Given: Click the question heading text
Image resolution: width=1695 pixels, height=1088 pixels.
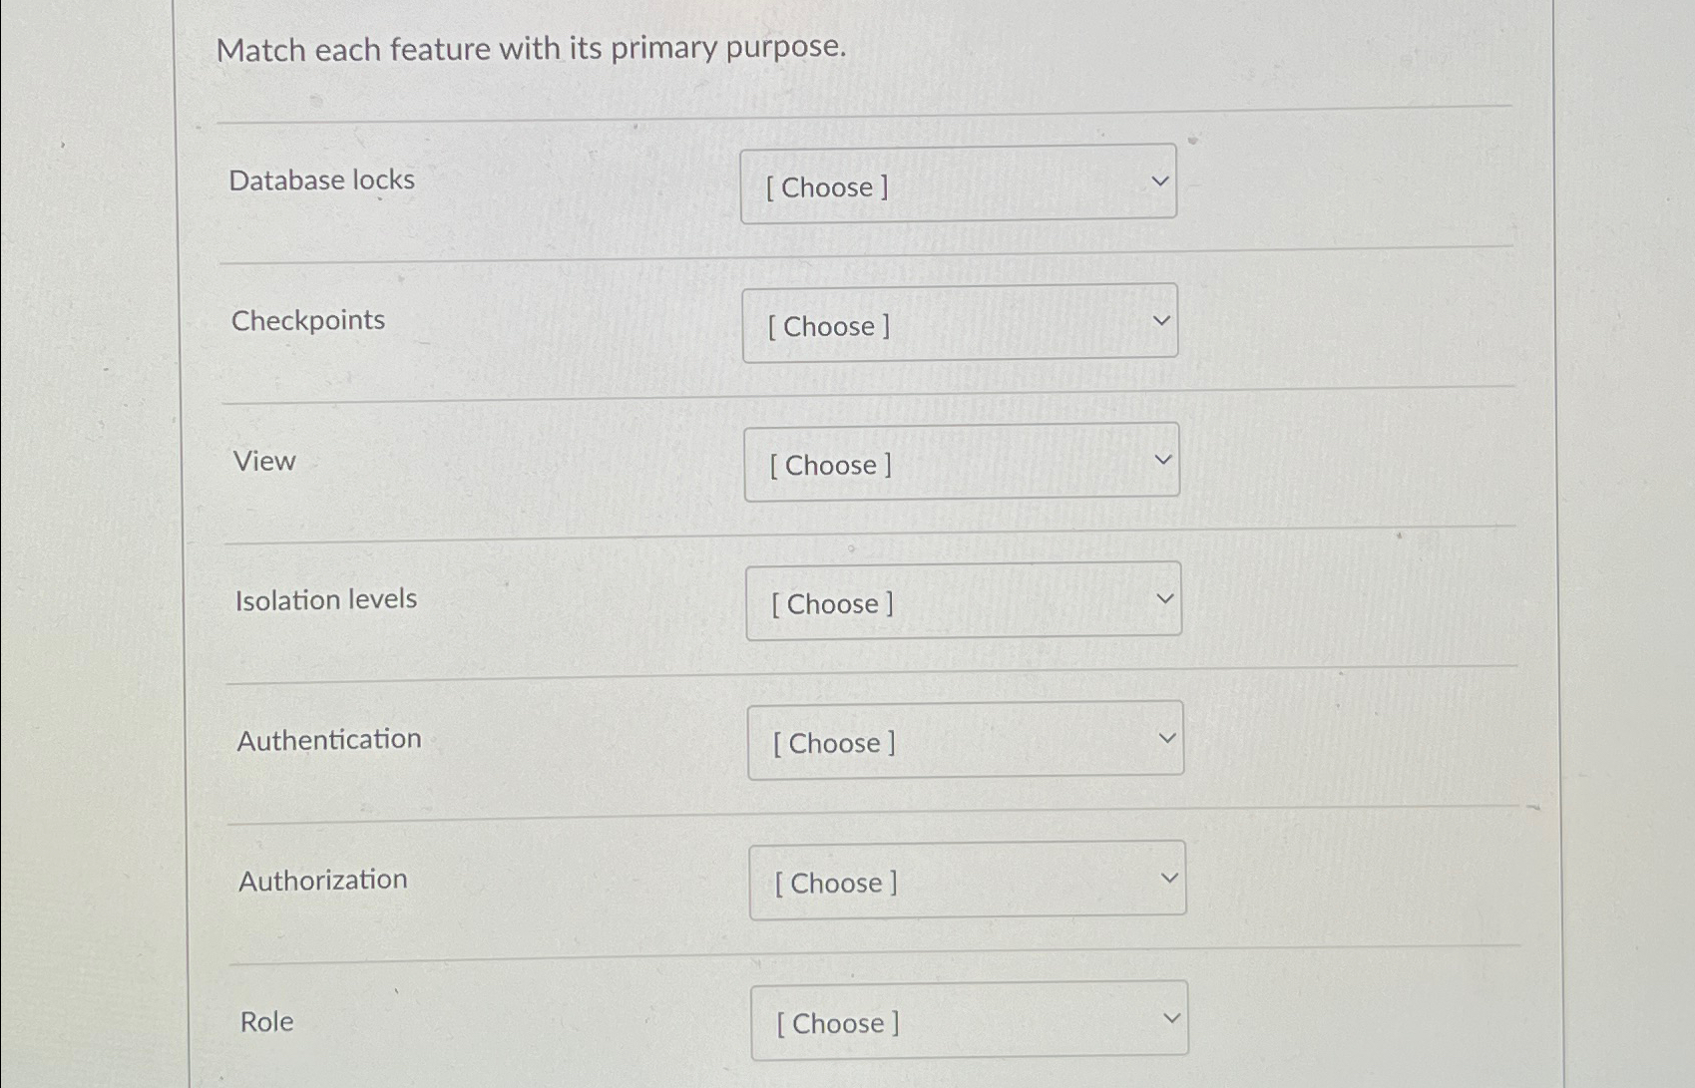Looking at the screenshot, I should [534, 49].
